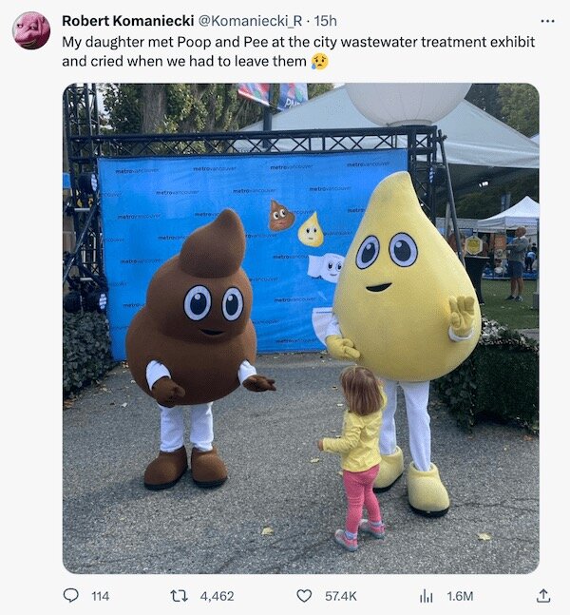Click the Robert Komaniecki display name
Viewport: 570px width, 615px height.
coord(128,21)
